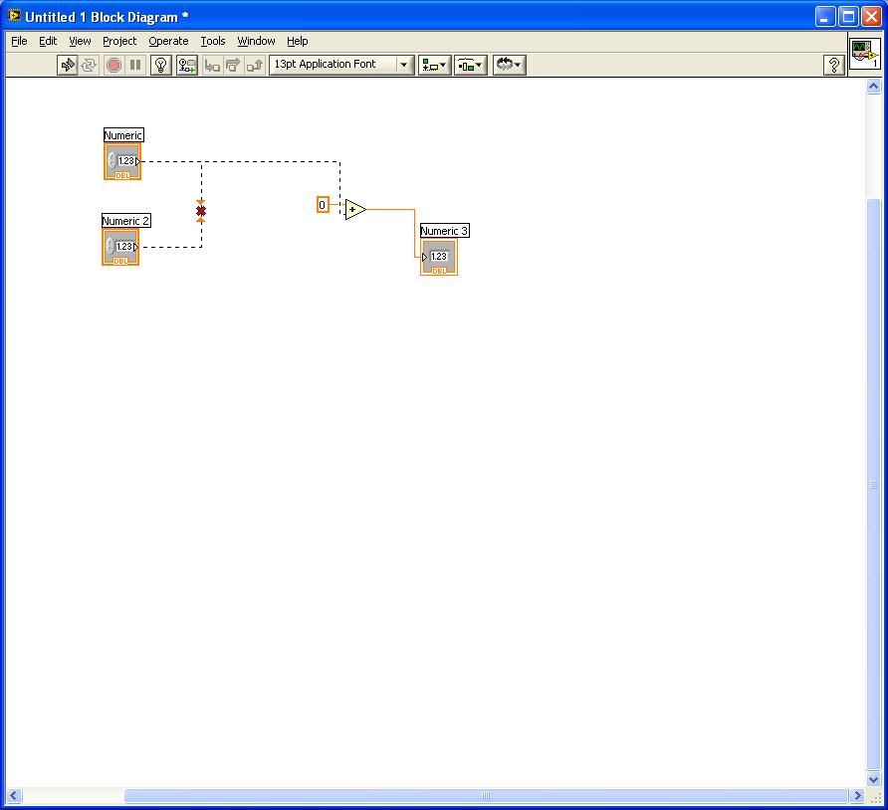The height and width of the screenshot is (810, 888).
Task: Click the Numeric 3 label
Action: tap(445, 231)
